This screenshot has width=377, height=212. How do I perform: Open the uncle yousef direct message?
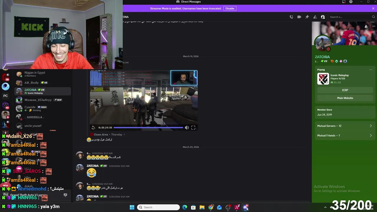point(43,126)
